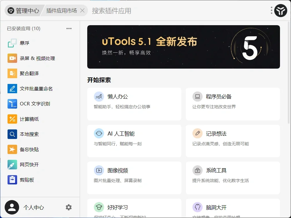Viewport: 291px width, 218px height.
Task: Open the 悬浮 plugin icon
Action: pyautogui.click(x=12, y=43)
